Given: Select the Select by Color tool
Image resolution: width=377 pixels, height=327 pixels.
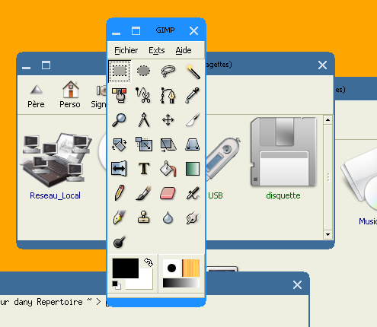Looking at the screenshot, I should [x=119, y=95].
